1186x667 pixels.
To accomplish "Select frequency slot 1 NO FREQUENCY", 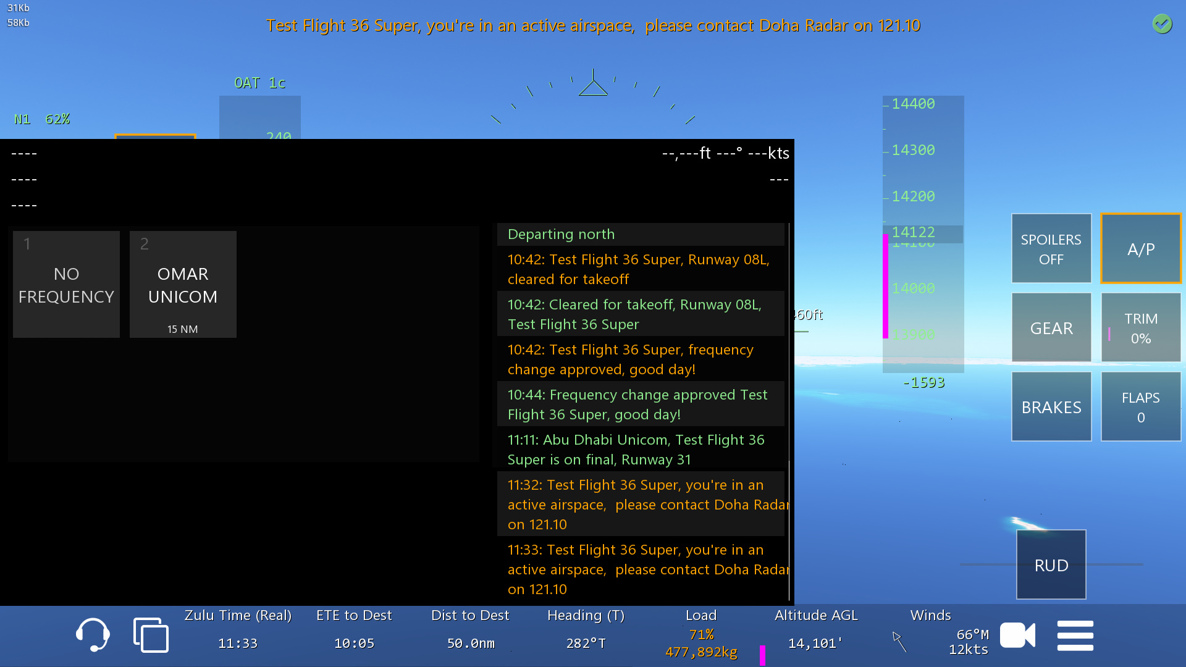I will [66, 285].
